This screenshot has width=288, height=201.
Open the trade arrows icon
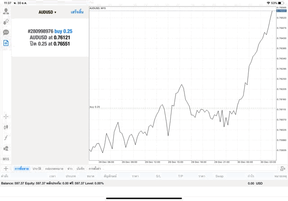[x=6, y=22]
